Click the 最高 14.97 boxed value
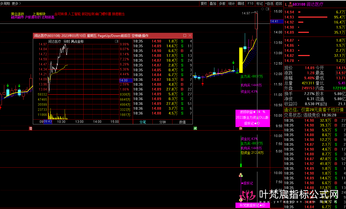The width and height of the screenshot is (346, 209). click(341, 73)
